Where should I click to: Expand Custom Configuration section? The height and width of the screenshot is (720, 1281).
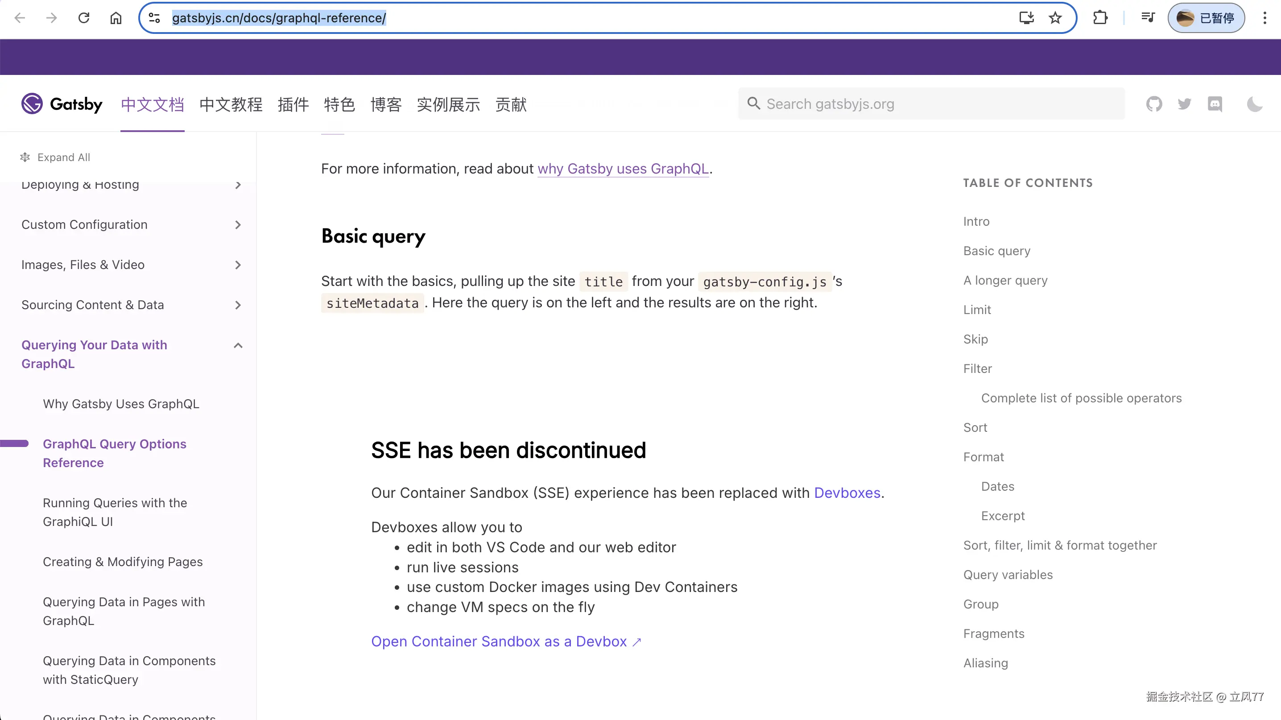pos(238,225)
